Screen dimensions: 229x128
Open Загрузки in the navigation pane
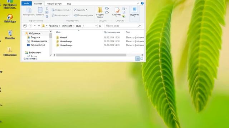[x=35, y=37]
